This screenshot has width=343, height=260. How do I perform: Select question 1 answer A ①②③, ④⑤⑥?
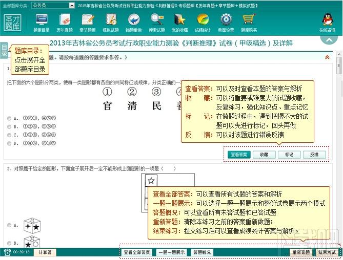point(9,118)
